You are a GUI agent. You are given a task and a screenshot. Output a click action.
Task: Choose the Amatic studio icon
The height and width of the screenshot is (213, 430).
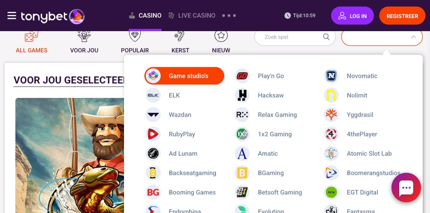(242, 154)
